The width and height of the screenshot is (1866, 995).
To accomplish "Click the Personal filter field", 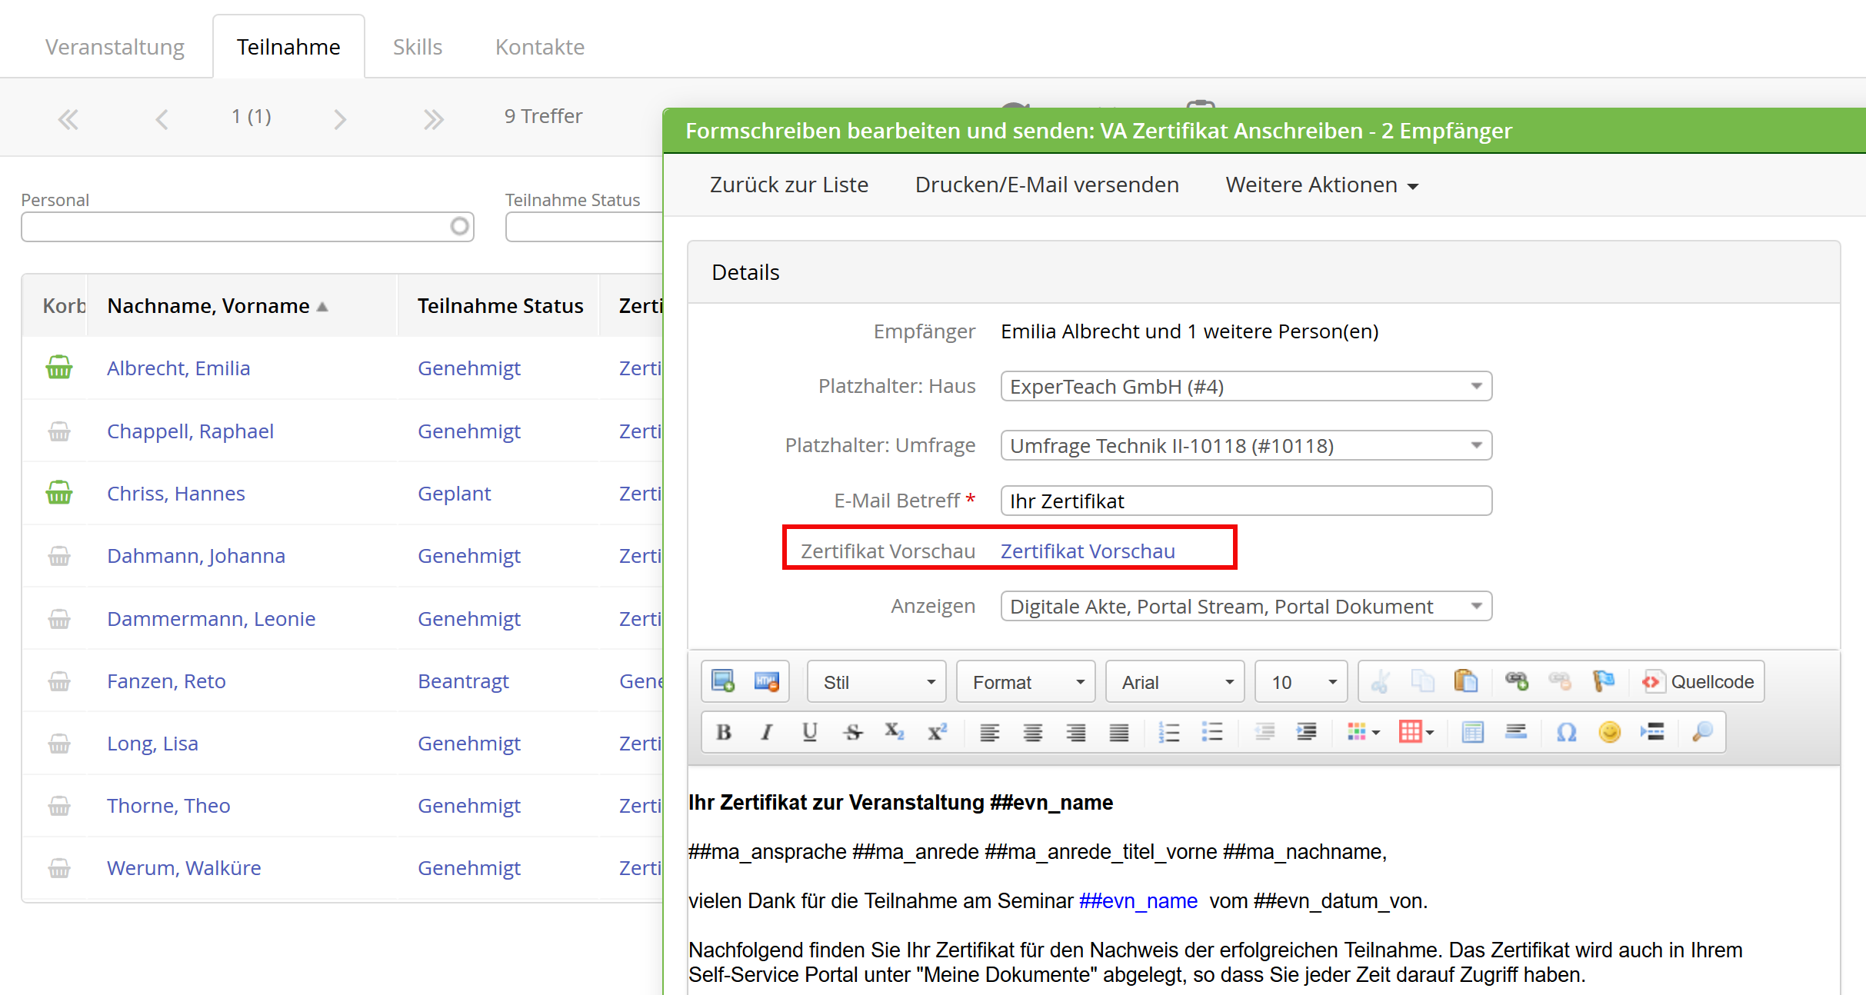I will [248, 227].
